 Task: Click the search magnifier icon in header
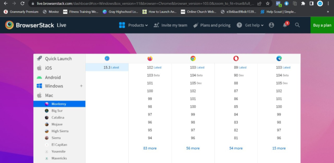click(x=297, y=25)
